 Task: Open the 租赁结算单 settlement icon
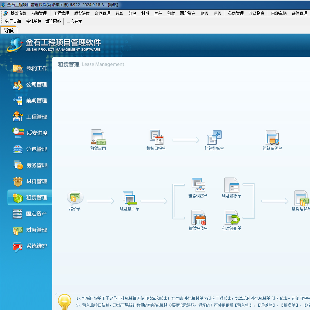coord(301,198)
